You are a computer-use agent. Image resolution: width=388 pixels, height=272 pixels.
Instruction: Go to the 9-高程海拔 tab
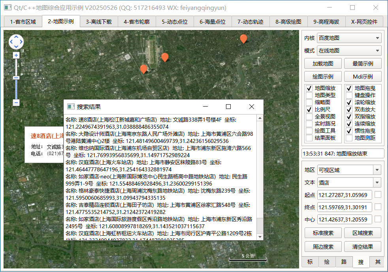326,22
